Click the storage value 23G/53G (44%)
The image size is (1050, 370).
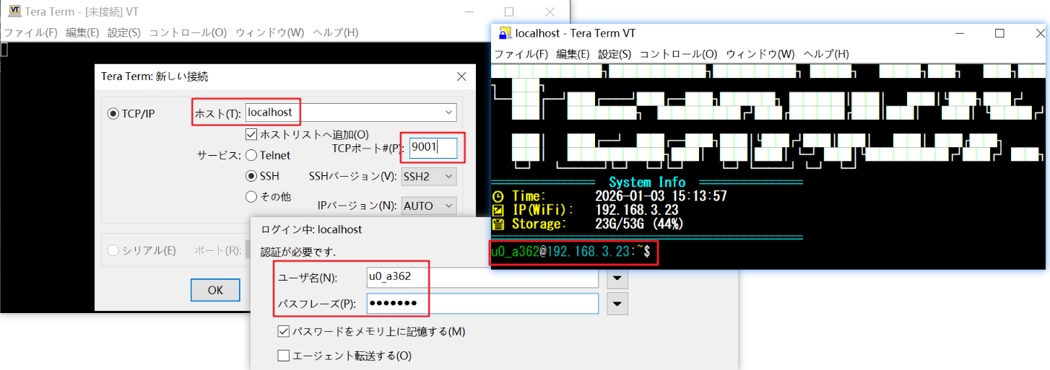640,224
